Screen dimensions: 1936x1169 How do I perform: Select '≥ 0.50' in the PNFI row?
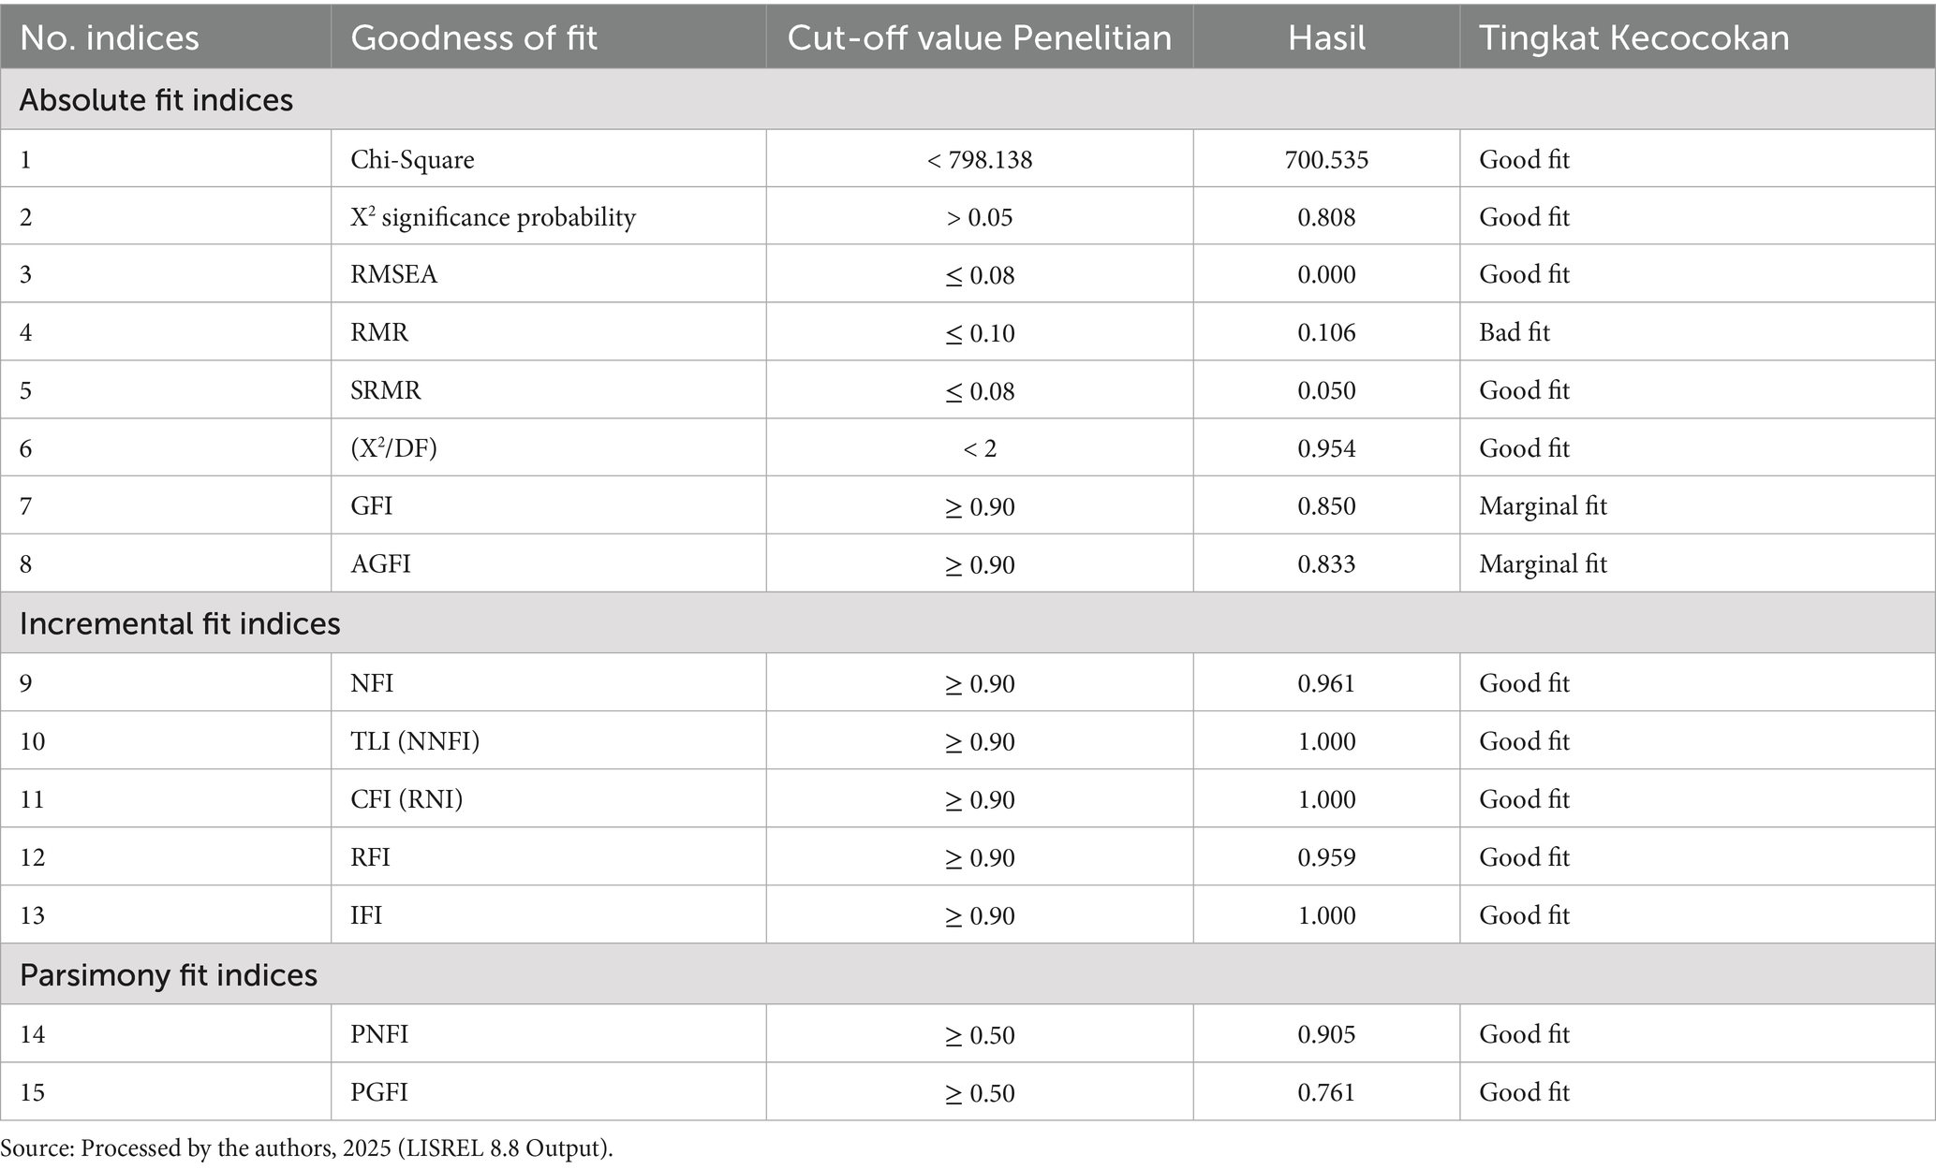tap(980, 1035)
